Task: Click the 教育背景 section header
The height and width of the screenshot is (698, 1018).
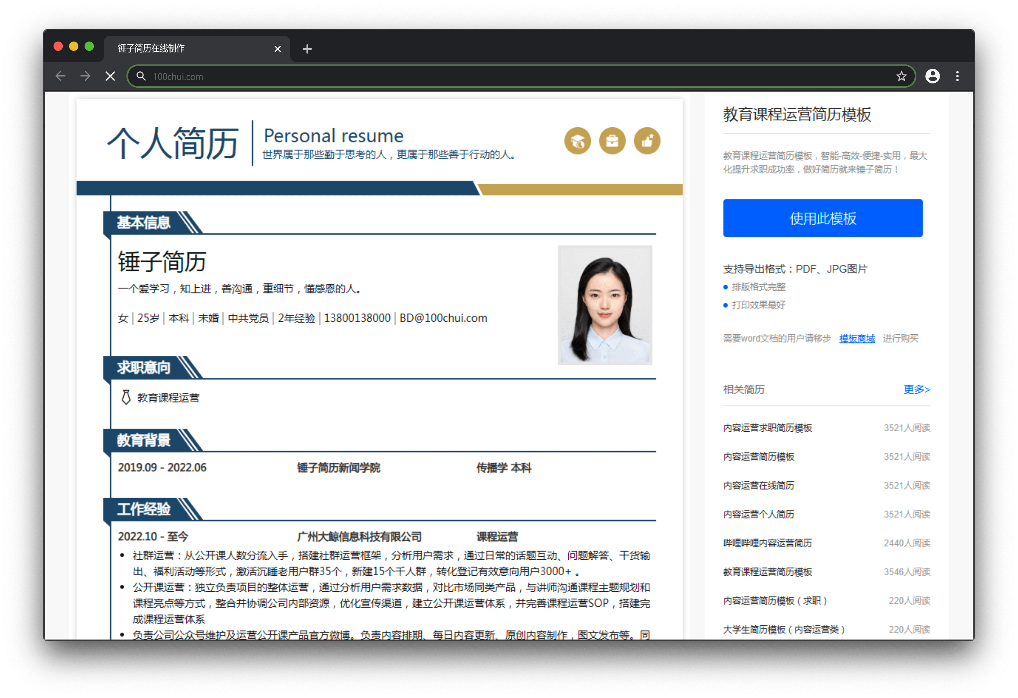Action: click(x=144, y=440)
